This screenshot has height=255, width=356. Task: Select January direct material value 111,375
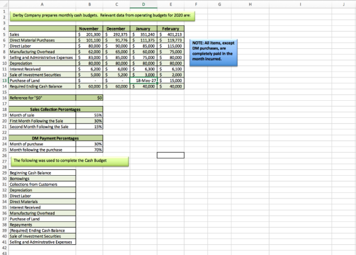(x=144, y=41)
